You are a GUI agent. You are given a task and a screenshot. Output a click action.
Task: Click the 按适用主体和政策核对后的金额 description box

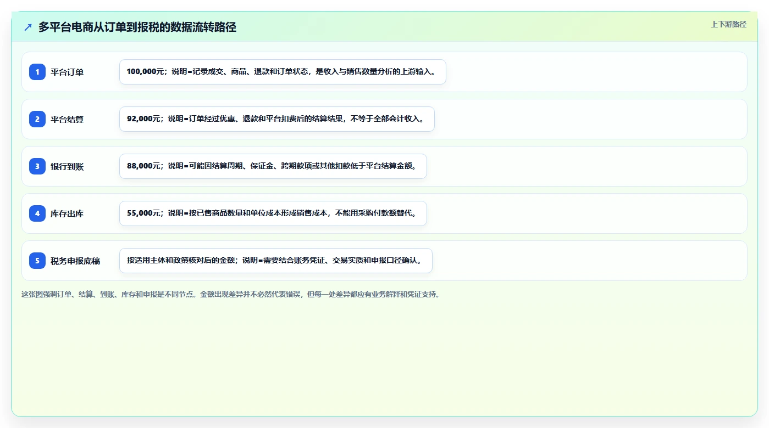[276, 261]
